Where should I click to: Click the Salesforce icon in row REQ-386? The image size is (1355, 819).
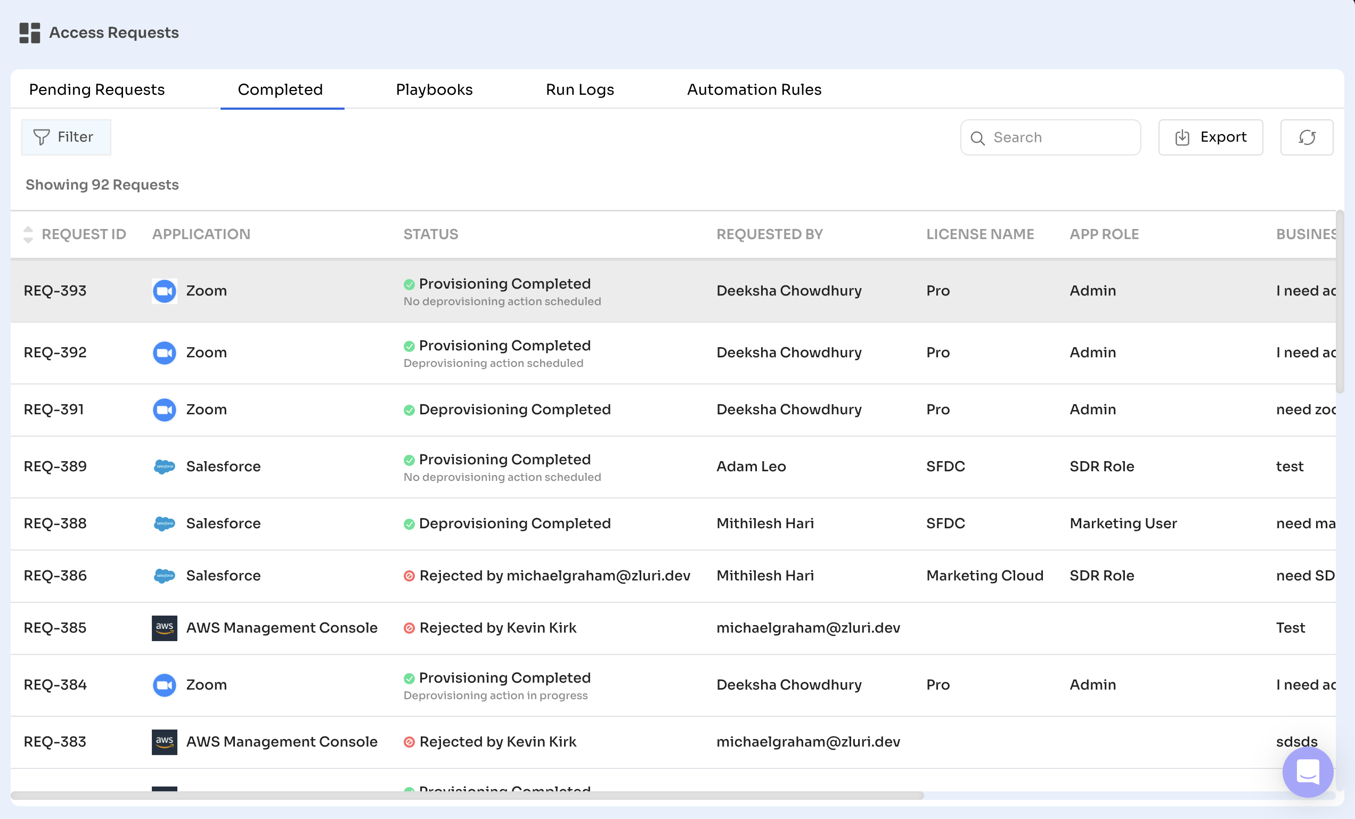[165, 576]
